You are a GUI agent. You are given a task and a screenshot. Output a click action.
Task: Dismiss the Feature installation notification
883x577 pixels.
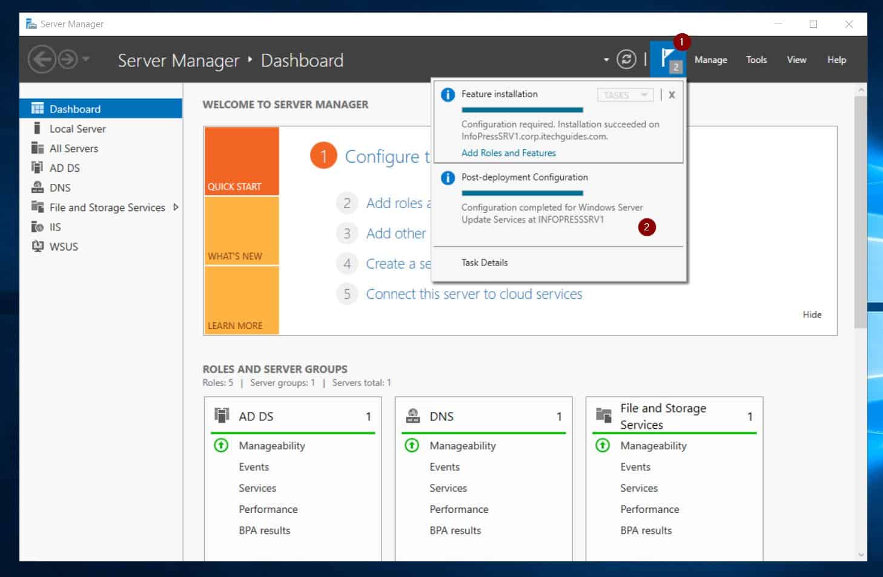coord(672,95)
